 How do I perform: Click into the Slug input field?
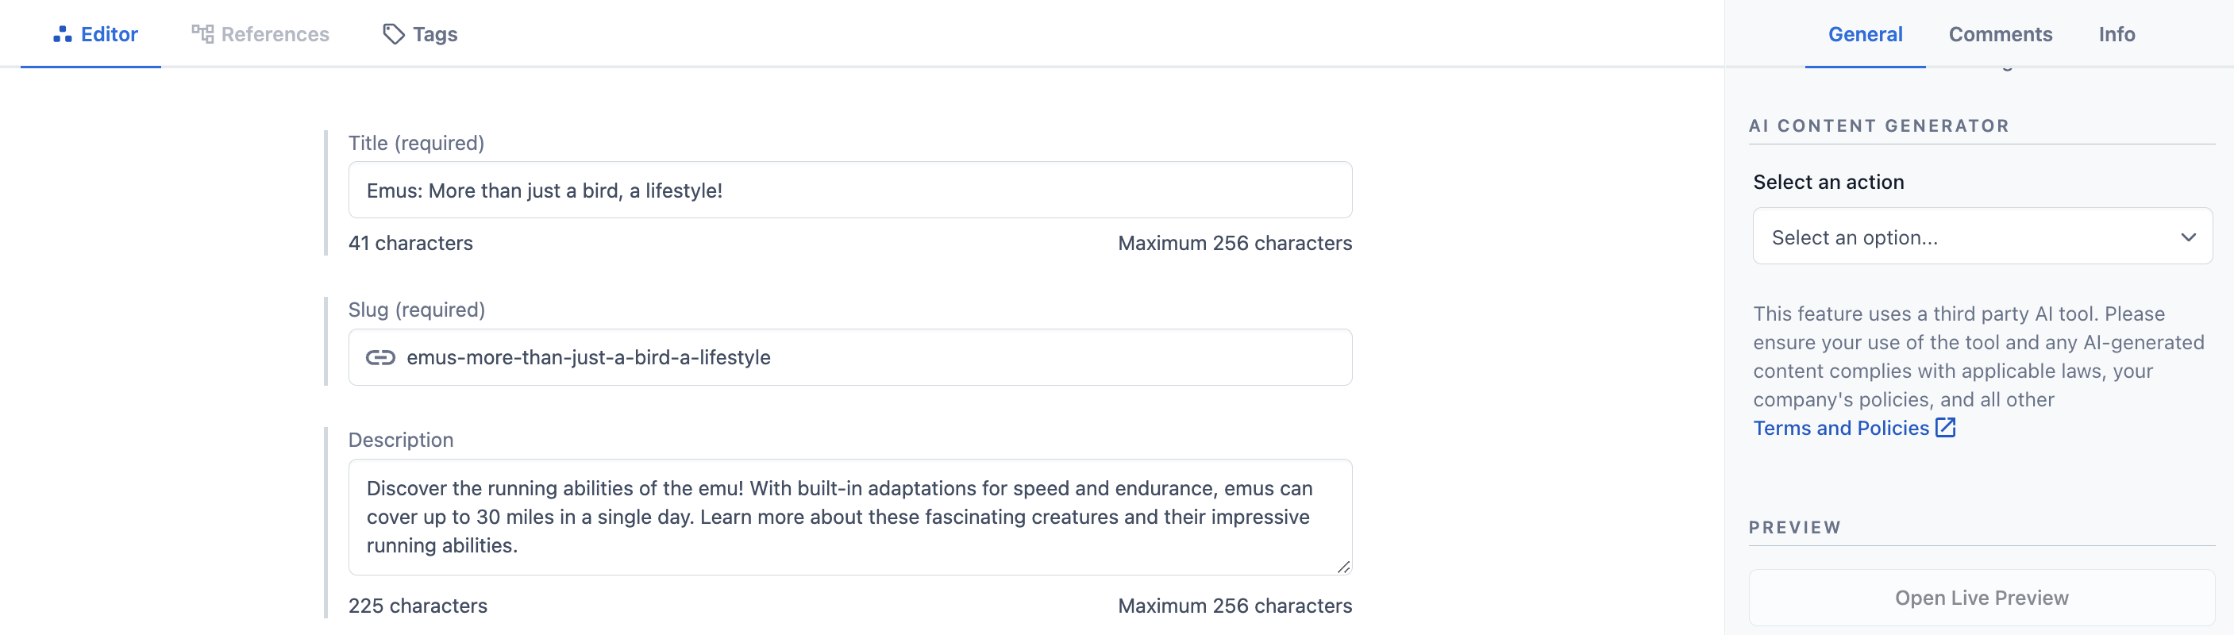click(850, 357)
